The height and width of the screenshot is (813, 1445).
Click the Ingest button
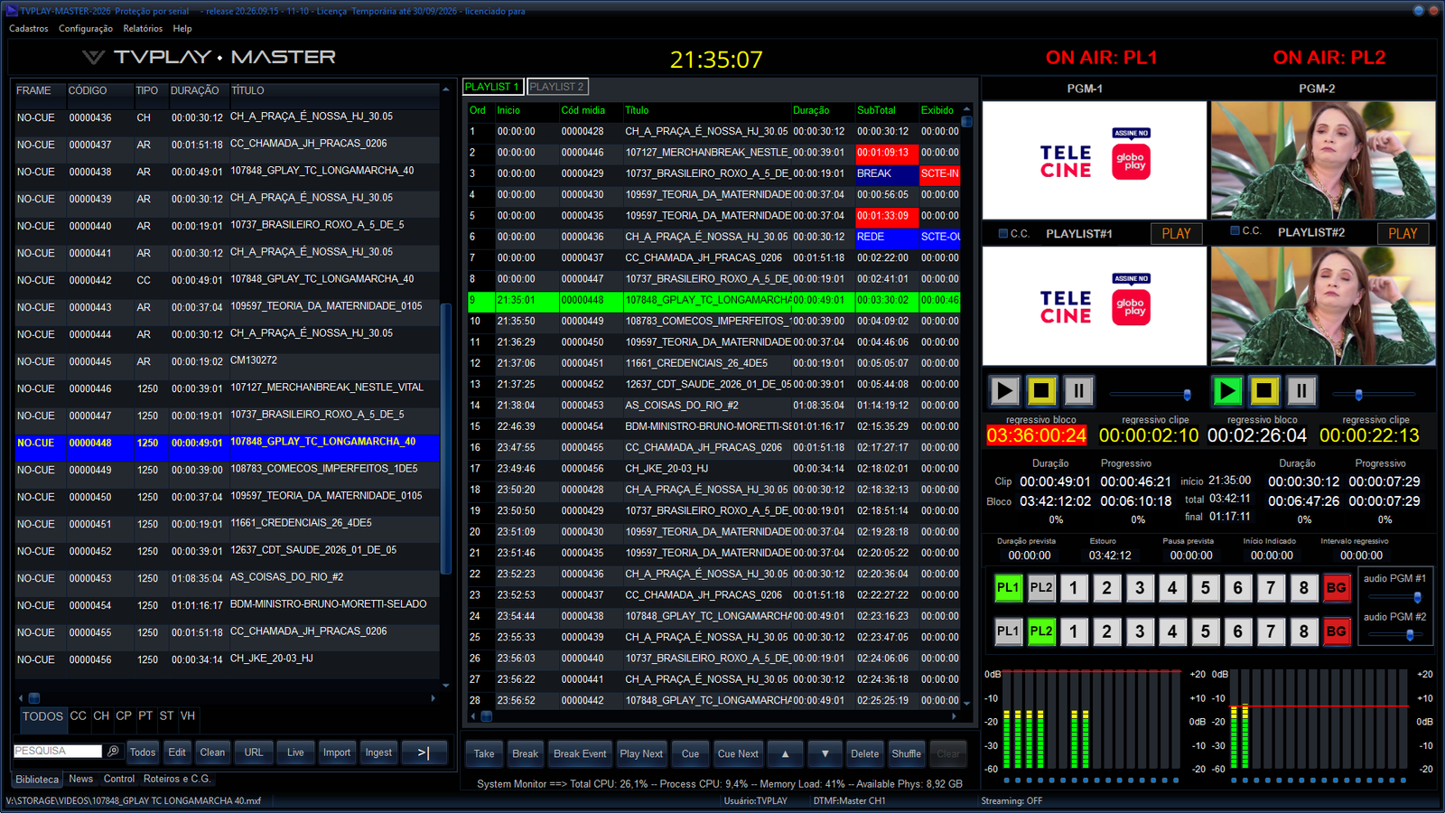[378, 752]
